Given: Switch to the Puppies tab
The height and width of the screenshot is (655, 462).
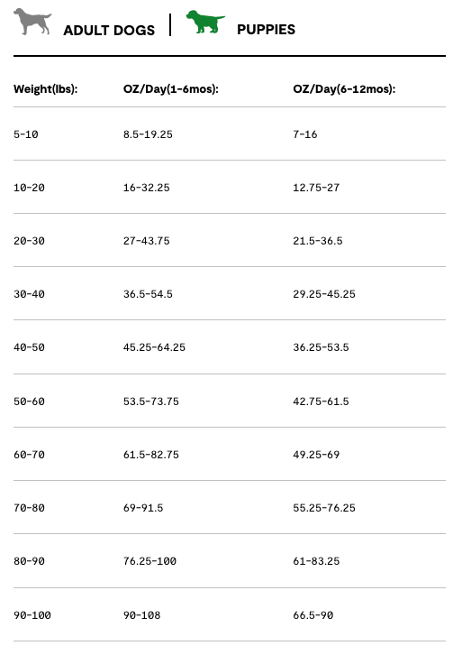Looking at the screenshot, I should pos(266,29).
